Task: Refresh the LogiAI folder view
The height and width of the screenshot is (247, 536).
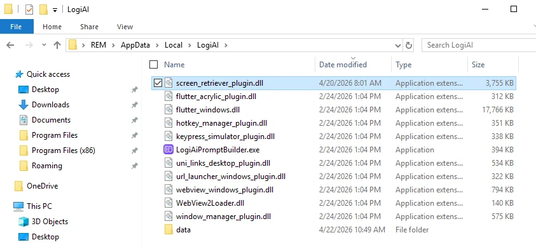Action: [x=408, y=45]
